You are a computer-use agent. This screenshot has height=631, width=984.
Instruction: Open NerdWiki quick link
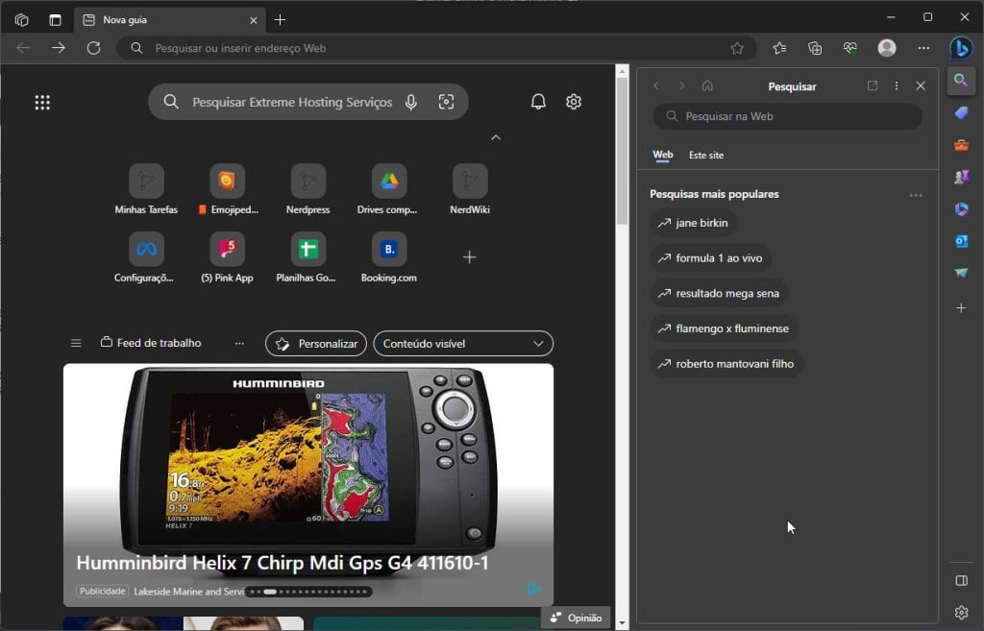click(469, 189)
